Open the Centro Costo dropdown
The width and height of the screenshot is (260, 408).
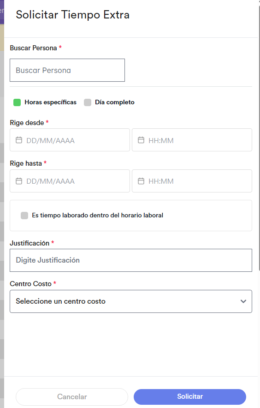click(x=131, y=301)
